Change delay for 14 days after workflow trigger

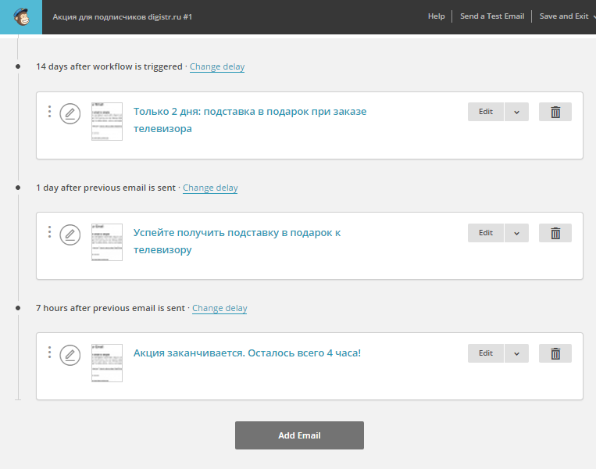pyautogui.click(x=217, y=66)
